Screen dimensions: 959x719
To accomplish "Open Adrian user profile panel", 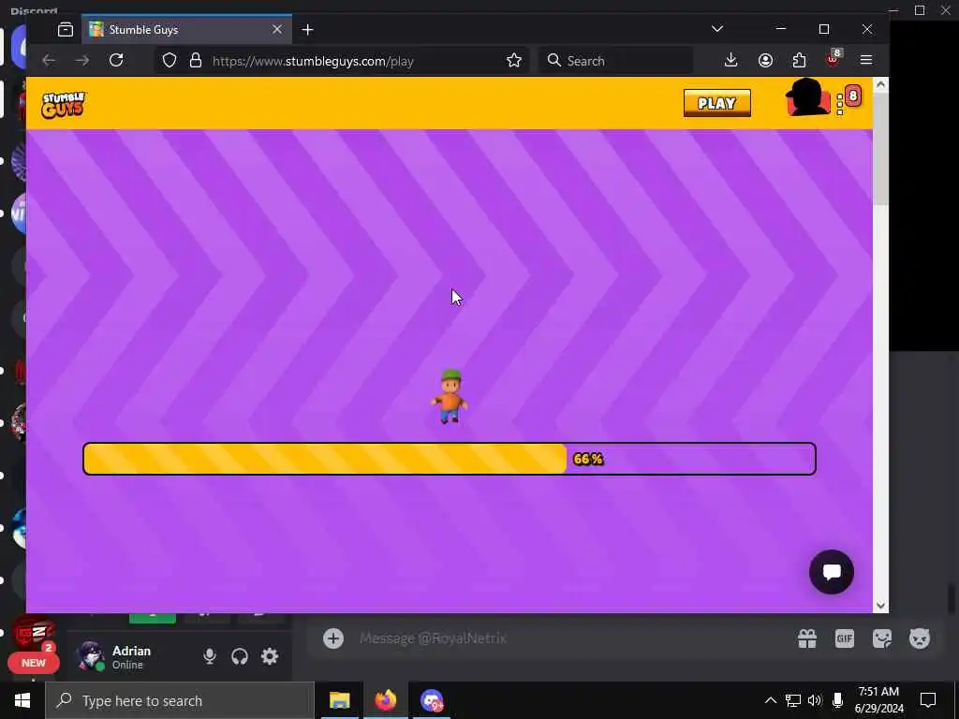I will click(x=115, y=656).
